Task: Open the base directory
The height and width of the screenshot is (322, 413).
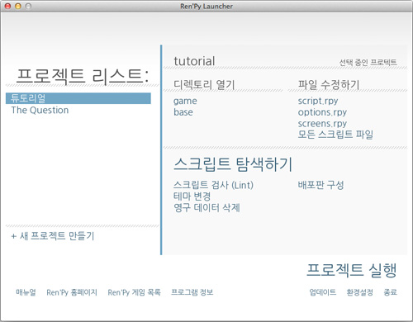Action: click(183, 112)
